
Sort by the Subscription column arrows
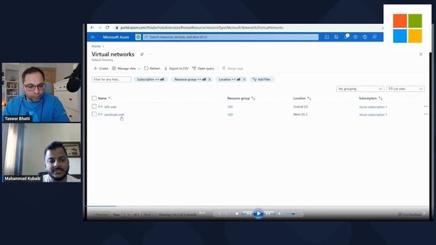pos(380,98)
